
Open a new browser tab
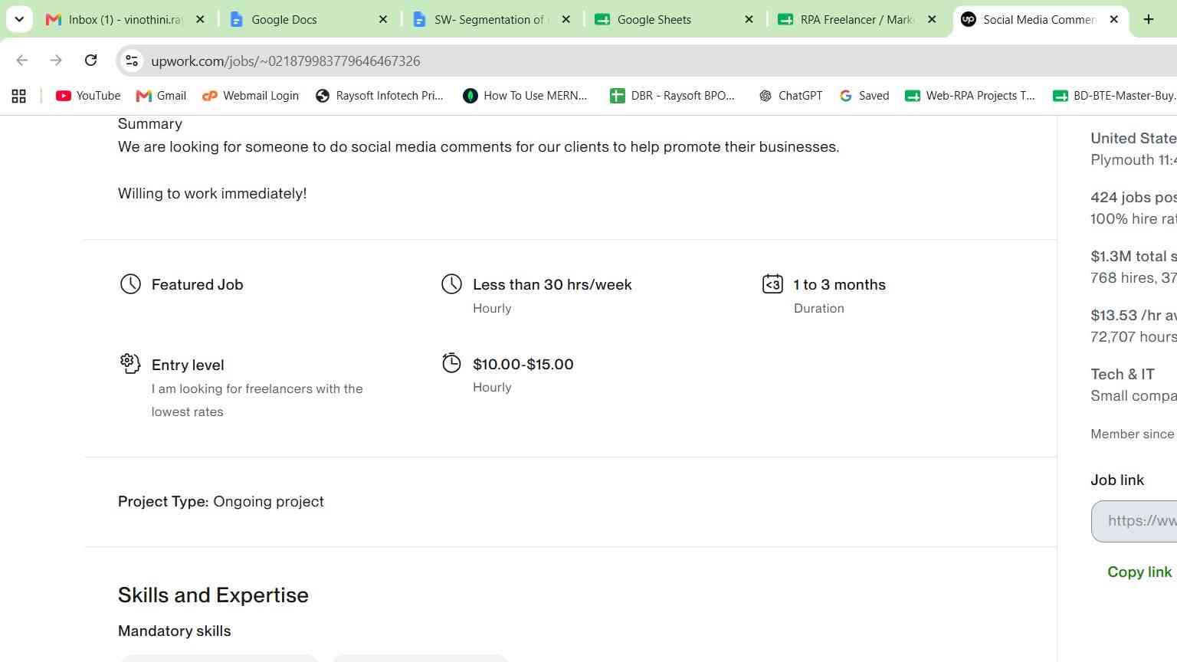[1148, 19]
